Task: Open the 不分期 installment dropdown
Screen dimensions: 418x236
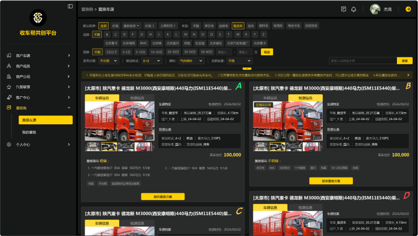Action: point(108,61)
